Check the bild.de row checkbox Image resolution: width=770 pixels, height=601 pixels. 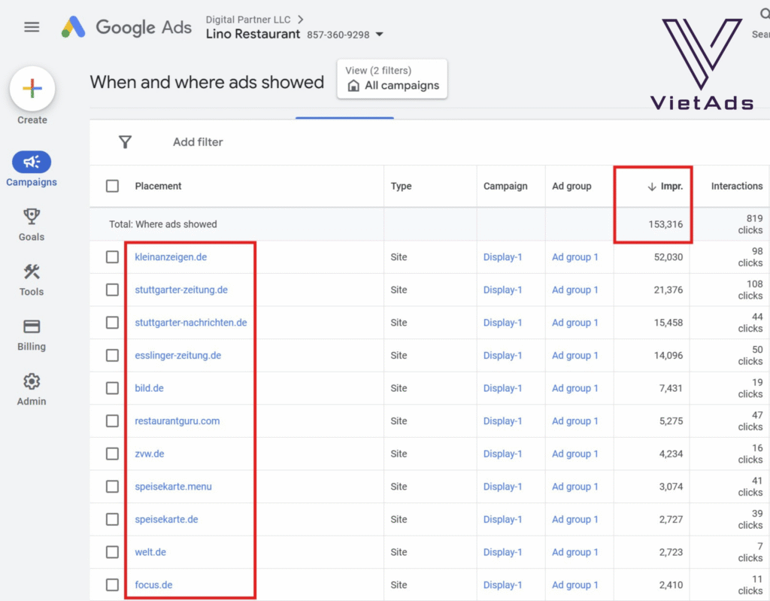click(113, 388)
